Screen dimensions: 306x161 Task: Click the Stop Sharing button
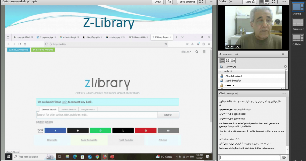[x=187, y=2]
